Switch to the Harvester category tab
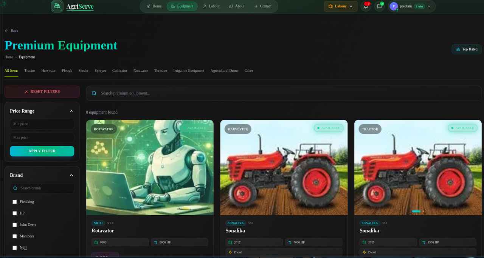The image size is (484, 258). pyautogui.click(x=48, y=71)
